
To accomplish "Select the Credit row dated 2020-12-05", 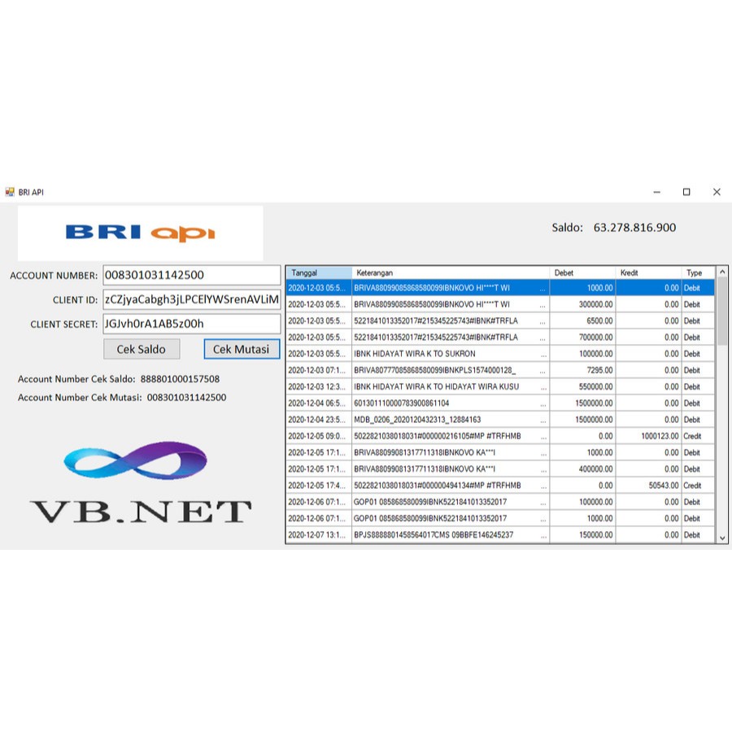I will pos(488,436).
